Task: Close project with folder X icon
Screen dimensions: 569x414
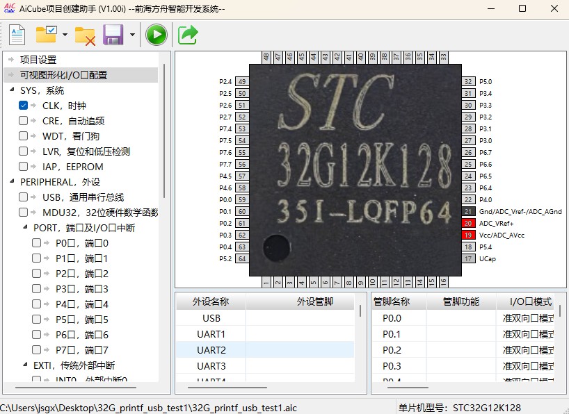Action: pyautogui.click(x=85, y=35)
